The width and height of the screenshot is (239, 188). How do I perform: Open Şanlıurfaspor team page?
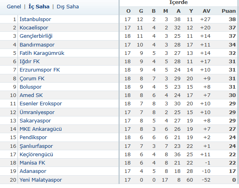click(x=36, y=146)
